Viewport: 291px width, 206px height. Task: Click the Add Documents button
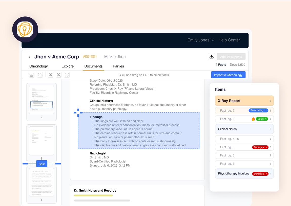pos(231,57)
